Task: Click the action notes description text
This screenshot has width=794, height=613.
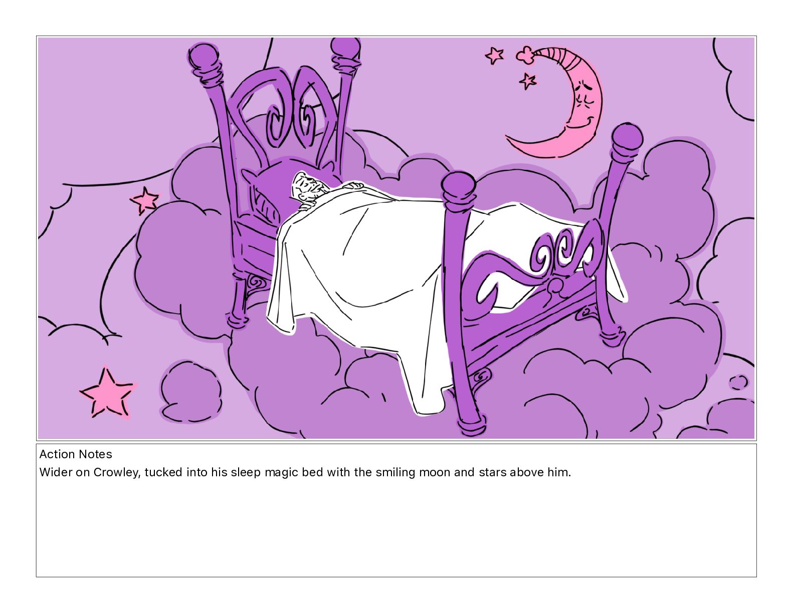Action: (x=305, y=472)
